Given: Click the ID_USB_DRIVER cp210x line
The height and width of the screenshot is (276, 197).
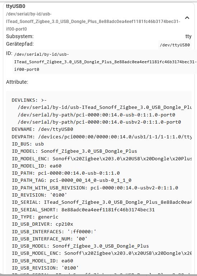Looking at the screenshot, I should [x=42, y=224].
